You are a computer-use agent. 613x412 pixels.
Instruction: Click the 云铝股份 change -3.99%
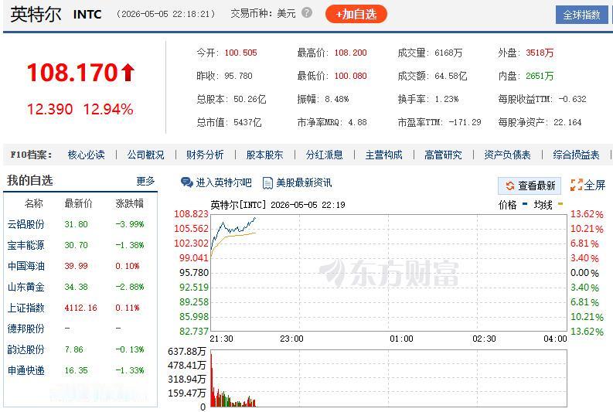pyautogui.click(x=130, y=224)
